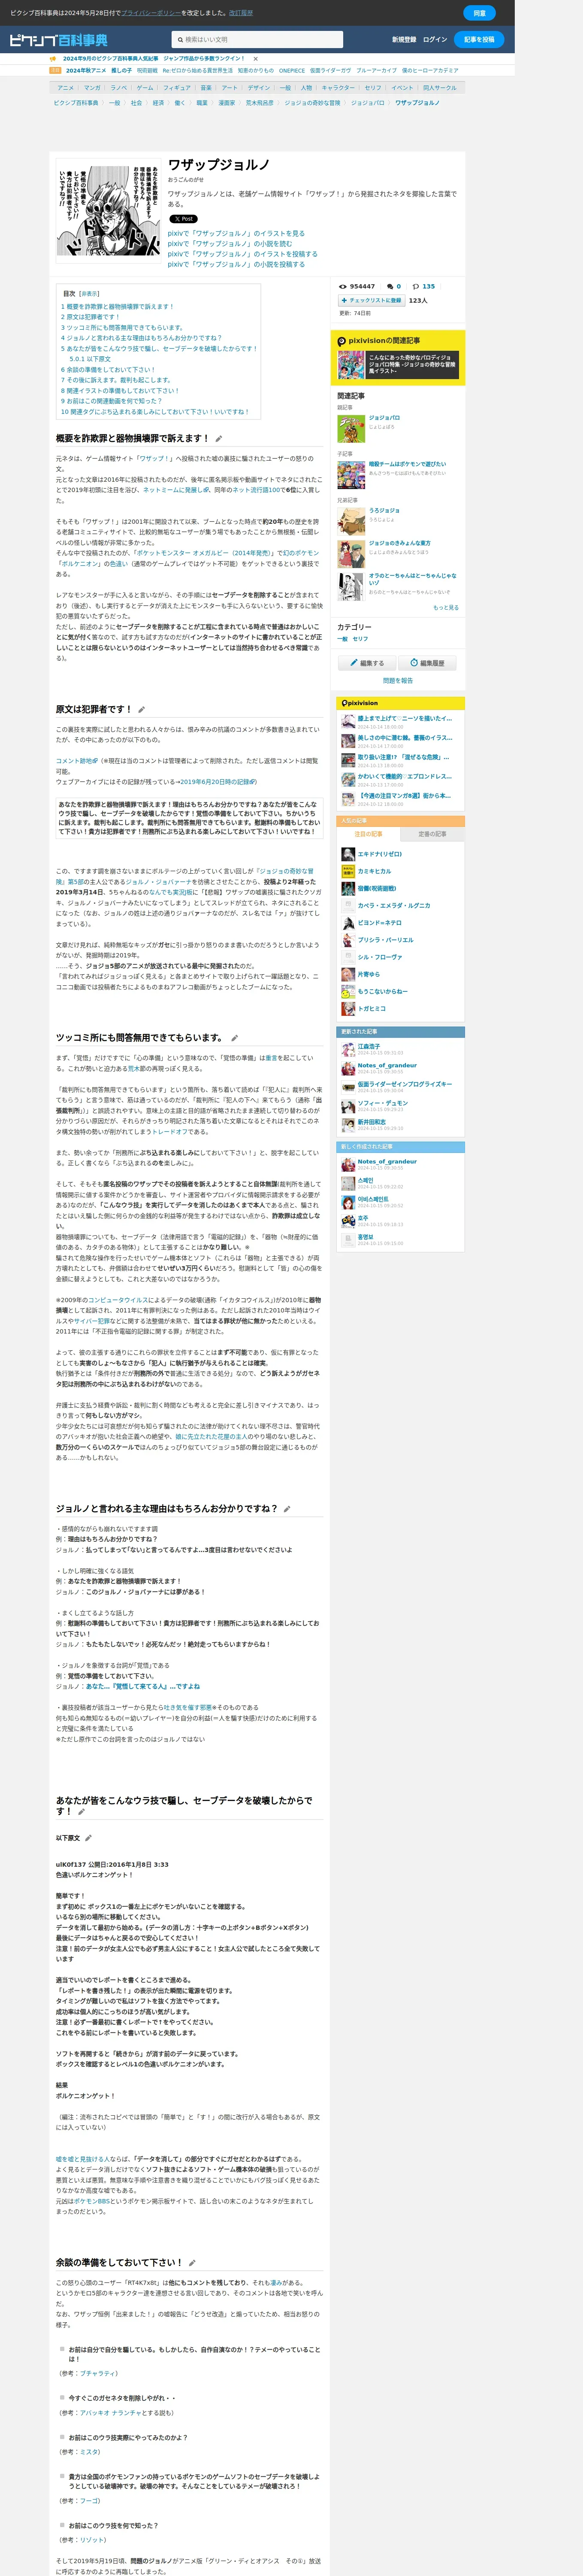The height and width of the screenshot is (2576, 583).
Task: Click the megaphone announcement icon
Action: [54, 59]
